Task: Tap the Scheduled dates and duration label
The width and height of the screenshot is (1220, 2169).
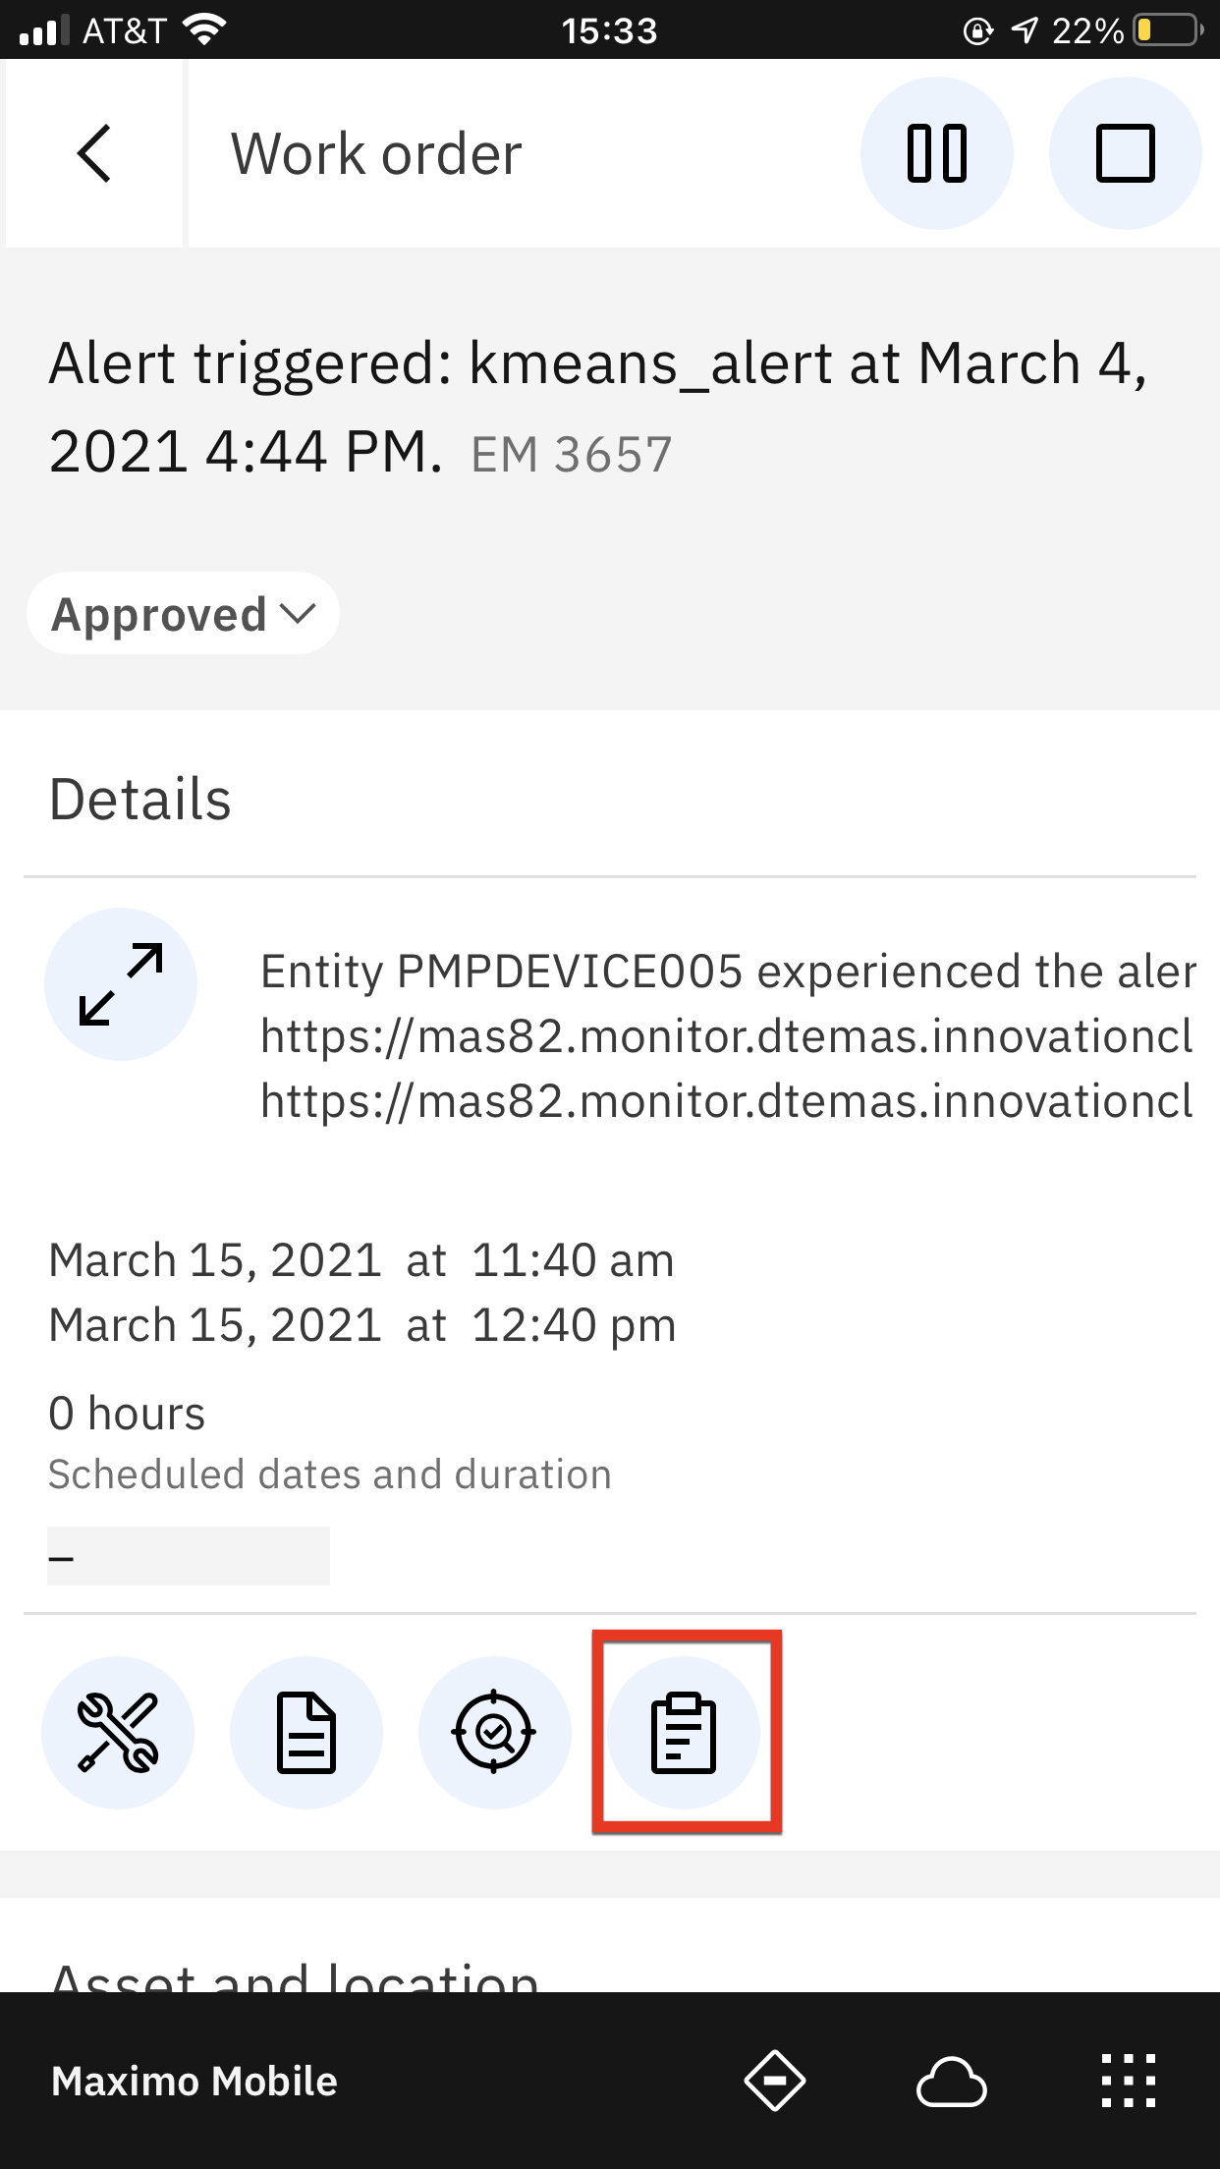Action: coord(330,1474)
